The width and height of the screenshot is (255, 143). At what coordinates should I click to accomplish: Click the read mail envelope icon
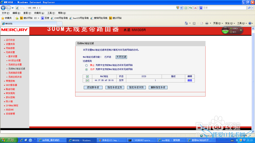(201, 23)
